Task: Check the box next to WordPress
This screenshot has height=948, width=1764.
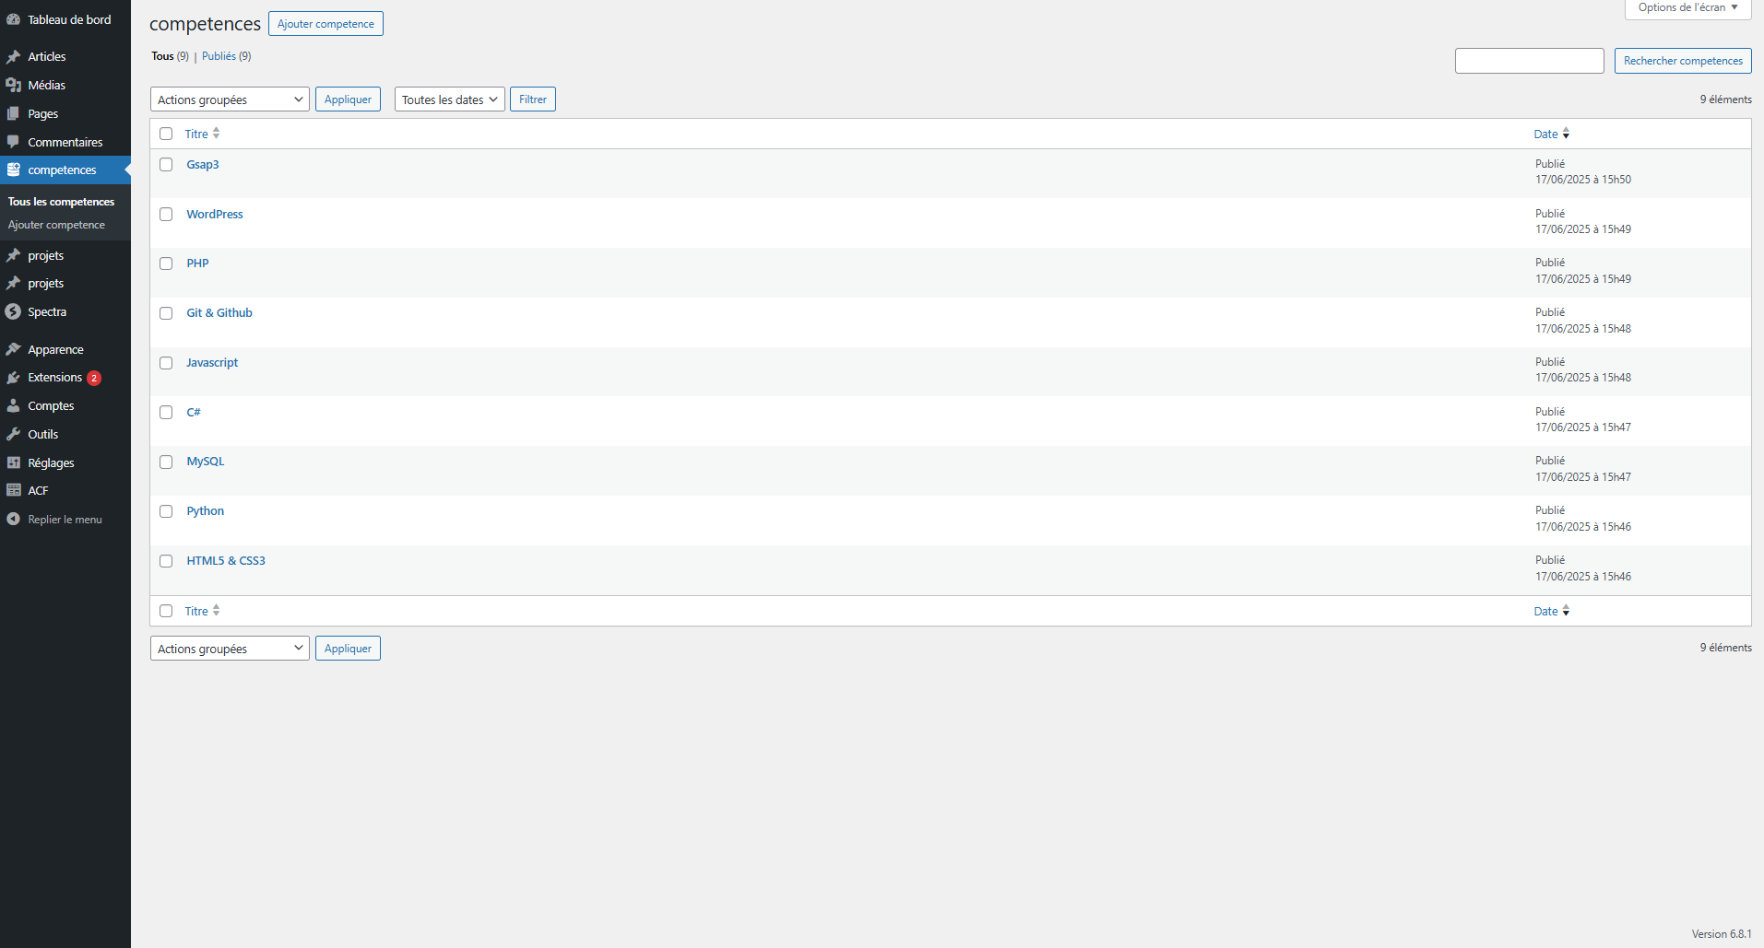Action: click(166, 215)
